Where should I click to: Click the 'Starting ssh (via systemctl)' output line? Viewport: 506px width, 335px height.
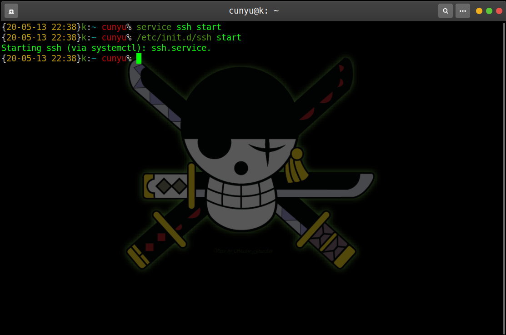[x=106, y=48]
